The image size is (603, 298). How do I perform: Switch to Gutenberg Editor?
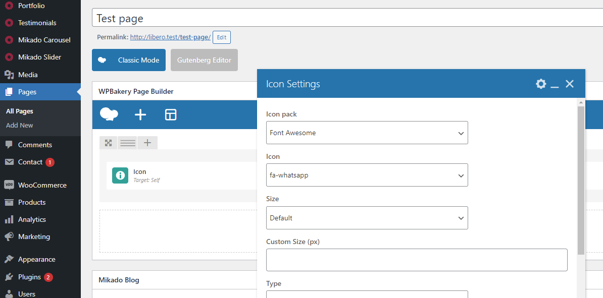[x=204, y=60]
